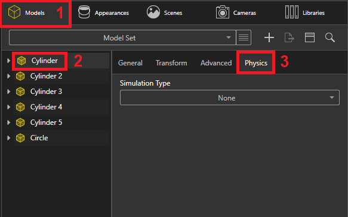Click the export document icon
Viewport: 348px width, 217px height.
click(289, 37)
